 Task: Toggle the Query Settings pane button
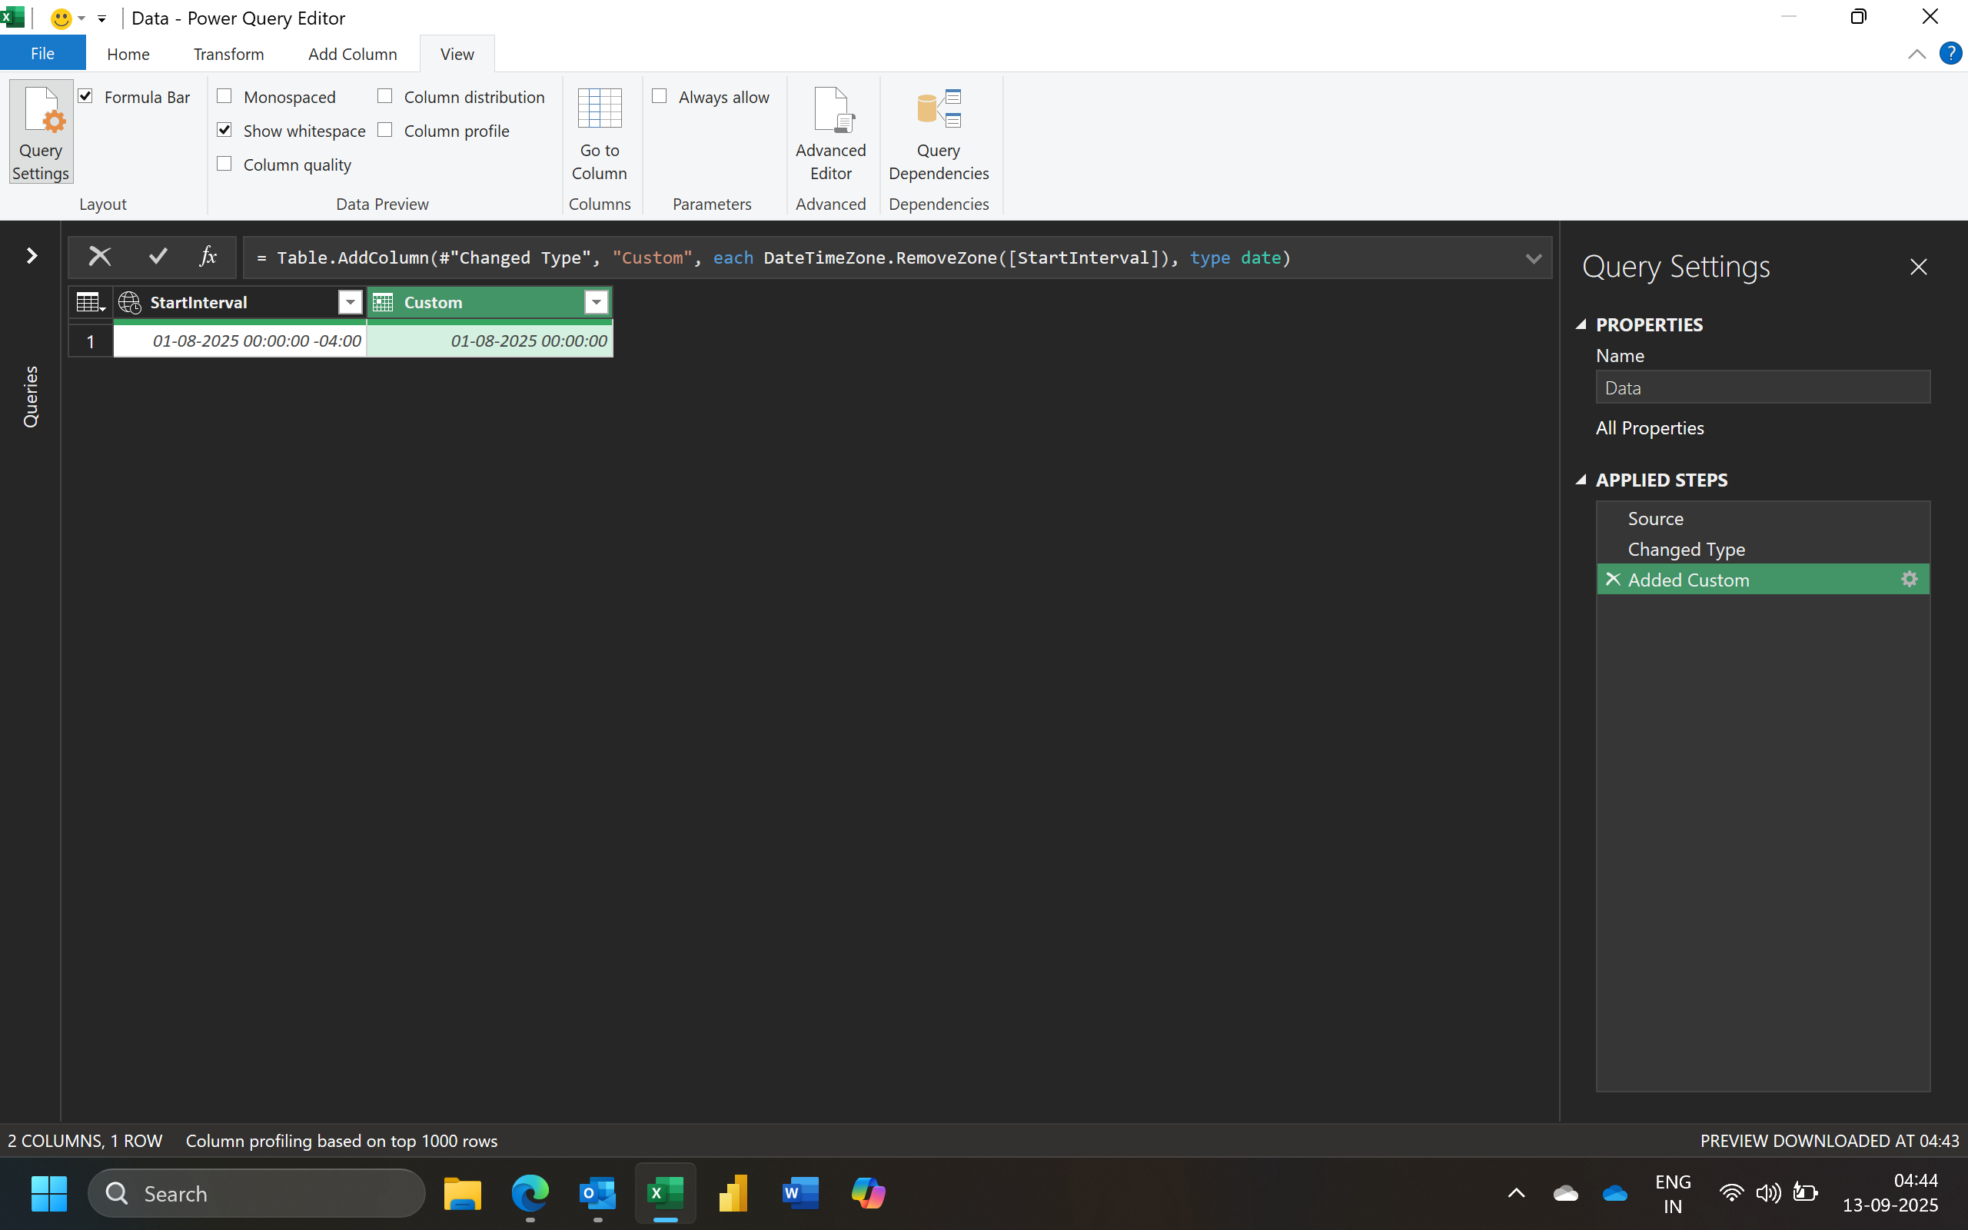click(41, 132)
